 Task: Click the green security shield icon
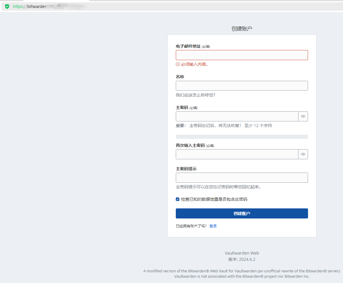point(7,6)
